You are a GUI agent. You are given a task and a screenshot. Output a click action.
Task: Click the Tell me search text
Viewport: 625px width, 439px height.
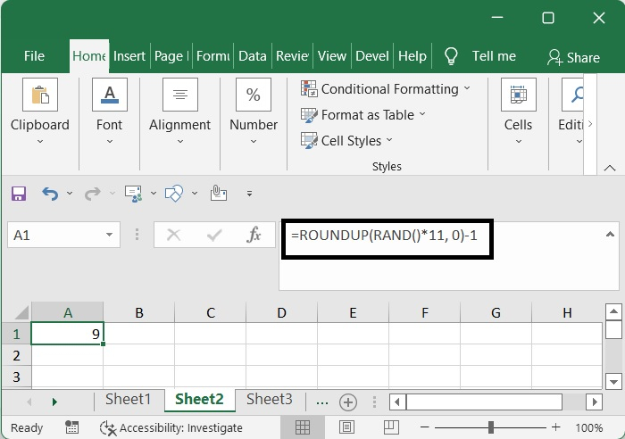[494, 56]
